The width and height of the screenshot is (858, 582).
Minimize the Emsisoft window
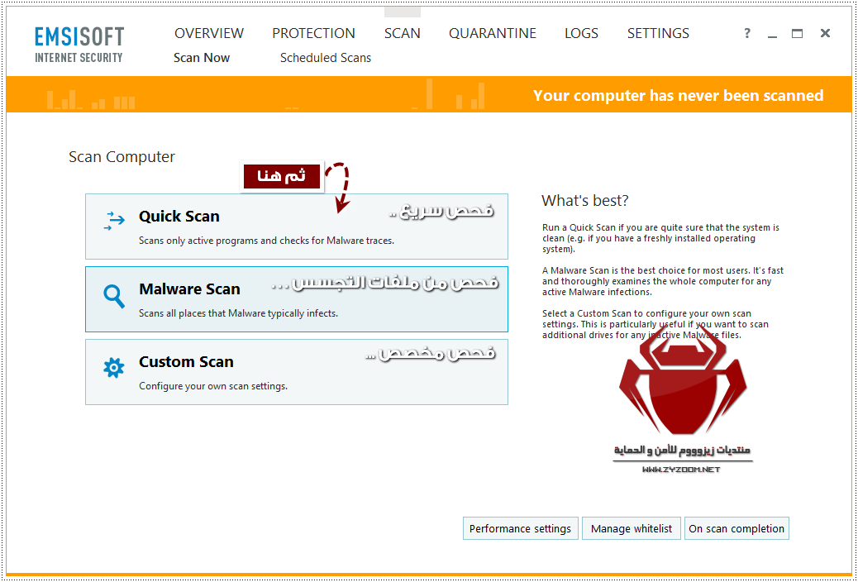[772, 35]
